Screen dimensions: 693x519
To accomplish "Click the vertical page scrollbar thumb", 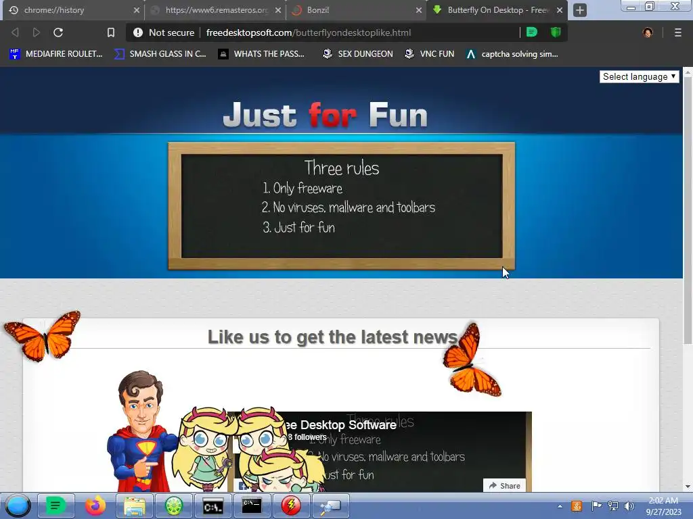I will [x=688, y=212].
